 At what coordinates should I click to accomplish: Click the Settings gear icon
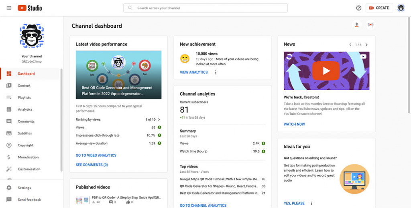9,188
